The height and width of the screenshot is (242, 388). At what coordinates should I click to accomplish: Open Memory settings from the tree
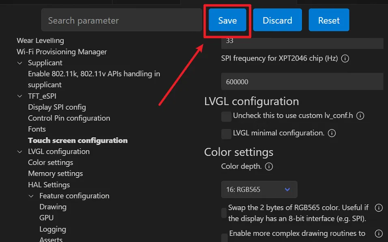pyautogui.click(x=55, y=173)
